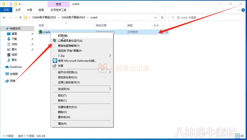This screenshot has height=140, width=247.
Task: Choose 复制(C) in the context menu
Action: coord(82,101)
